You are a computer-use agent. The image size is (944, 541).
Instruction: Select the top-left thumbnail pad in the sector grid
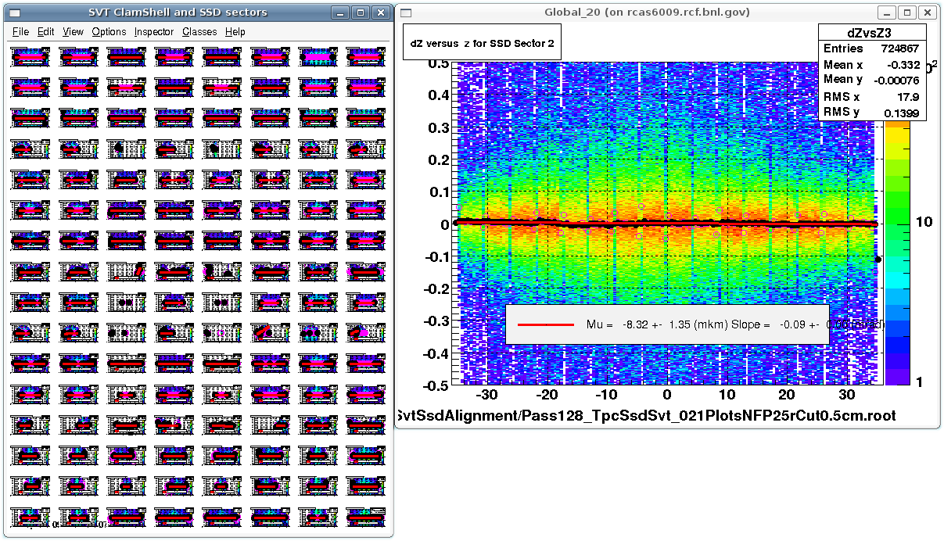[x=31, y=56]
